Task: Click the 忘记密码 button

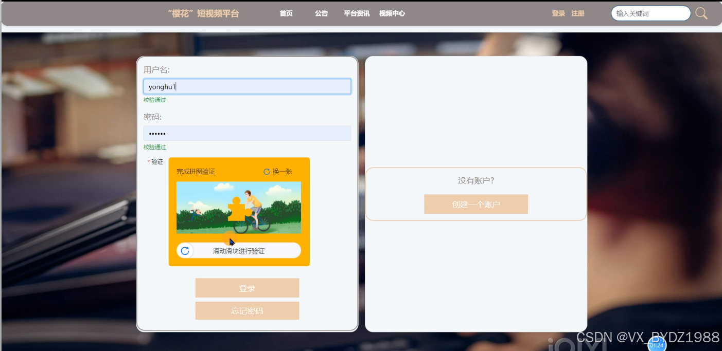Action: pyautogui.click(x=247, y=310)
